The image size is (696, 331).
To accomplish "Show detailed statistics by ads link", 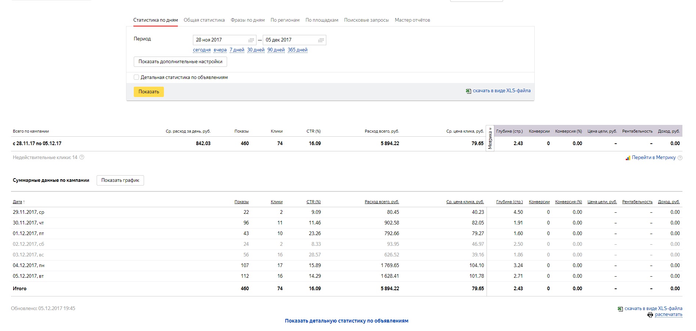I will coord(346,321).
